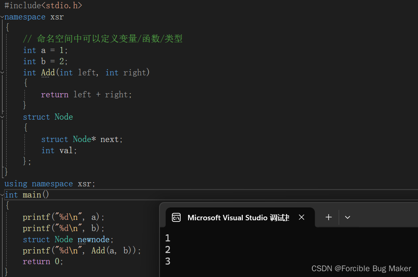Open a new terminal tab with plus icon
The width and height of the screenshot is (418, 277).
[329, 217]
